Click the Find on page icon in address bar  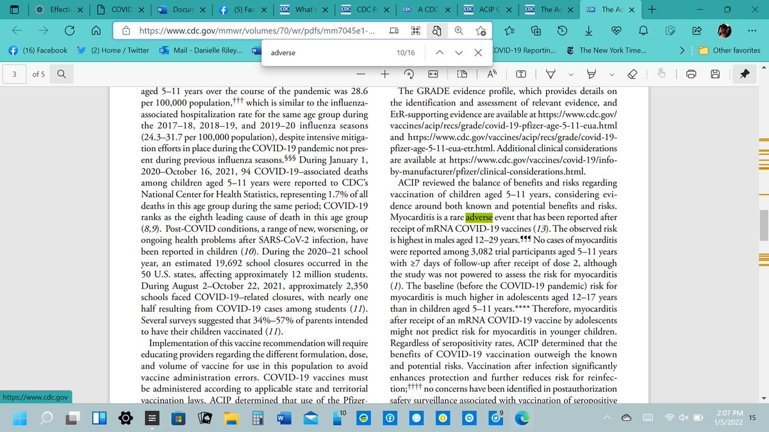click(436, 30)
